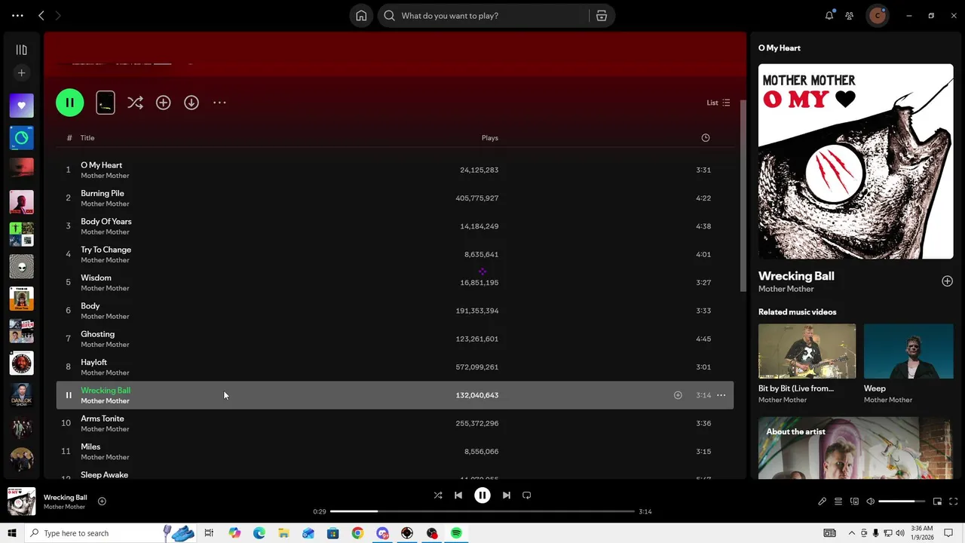Add Wrecking Ball row to Liked Songs

click(x=678, y=395)
